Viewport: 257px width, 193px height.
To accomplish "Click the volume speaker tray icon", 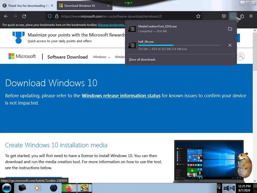I will 232,188.
